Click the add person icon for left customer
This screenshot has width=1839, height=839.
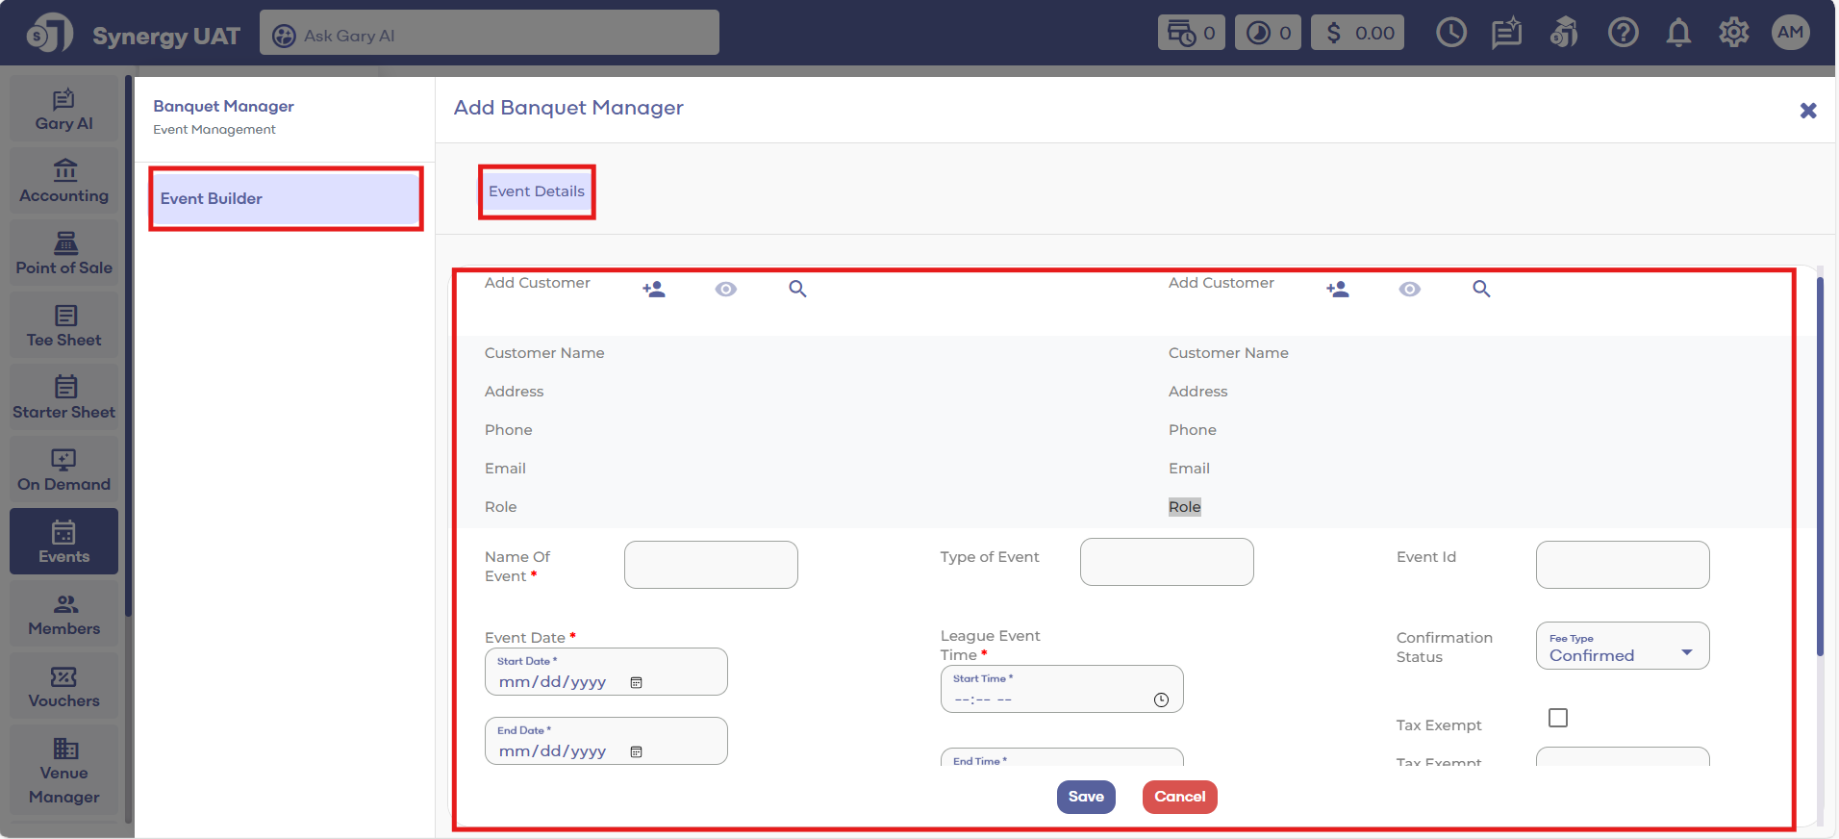click(x=654, y=289)
